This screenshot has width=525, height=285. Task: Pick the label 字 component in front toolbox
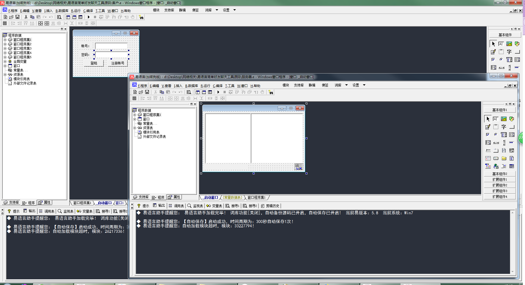504,127
